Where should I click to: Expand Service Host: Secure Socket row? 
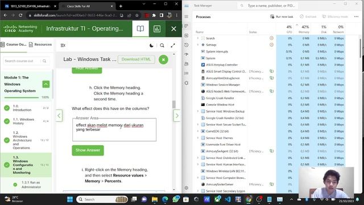pyautogui.click(x=198, y=125)
